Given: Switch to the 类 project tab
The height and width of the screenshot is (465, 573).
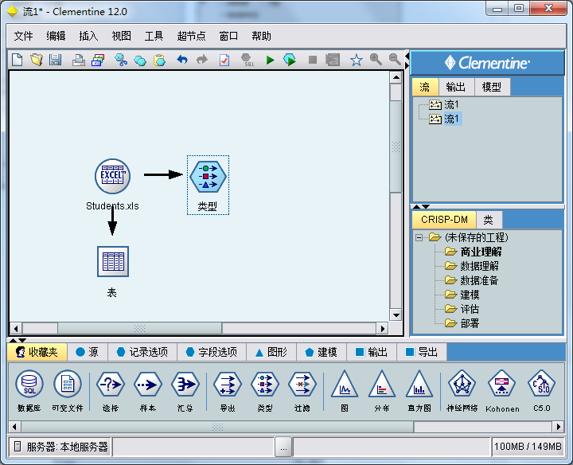Looking at the screenshot, I should tap(489, 220).
